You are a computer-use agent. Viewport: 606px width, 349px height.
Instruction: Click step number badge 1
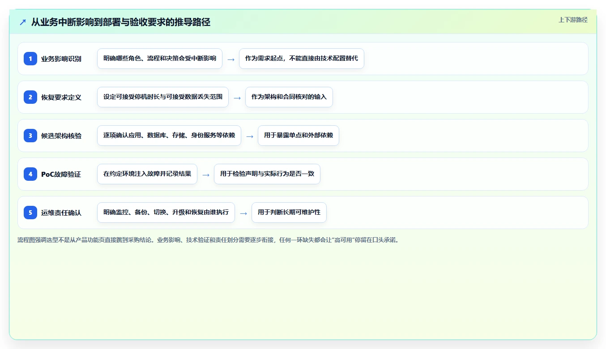(x=30, y=59)
